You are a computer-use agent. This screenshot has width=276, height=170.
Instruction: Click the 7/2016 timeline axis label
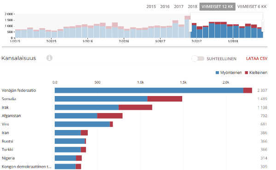click(124, 41)
